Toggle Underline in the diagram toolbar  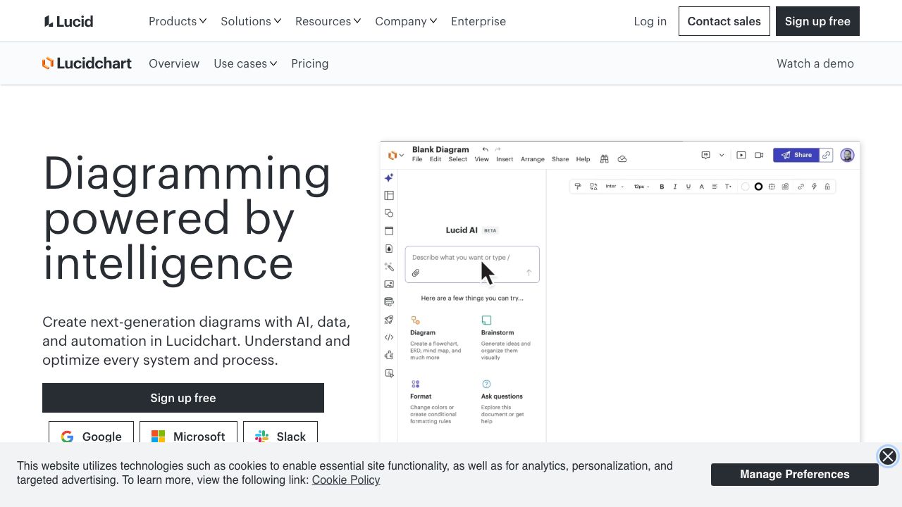(x=688, y=187)
